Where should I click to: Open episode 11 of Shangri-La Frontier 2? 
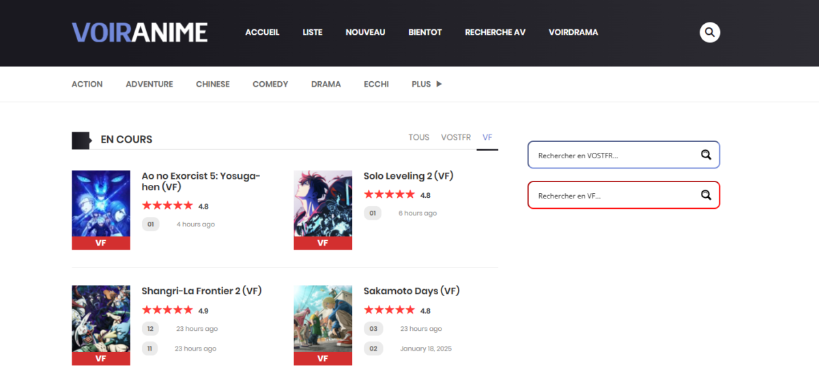click(150, 349)
